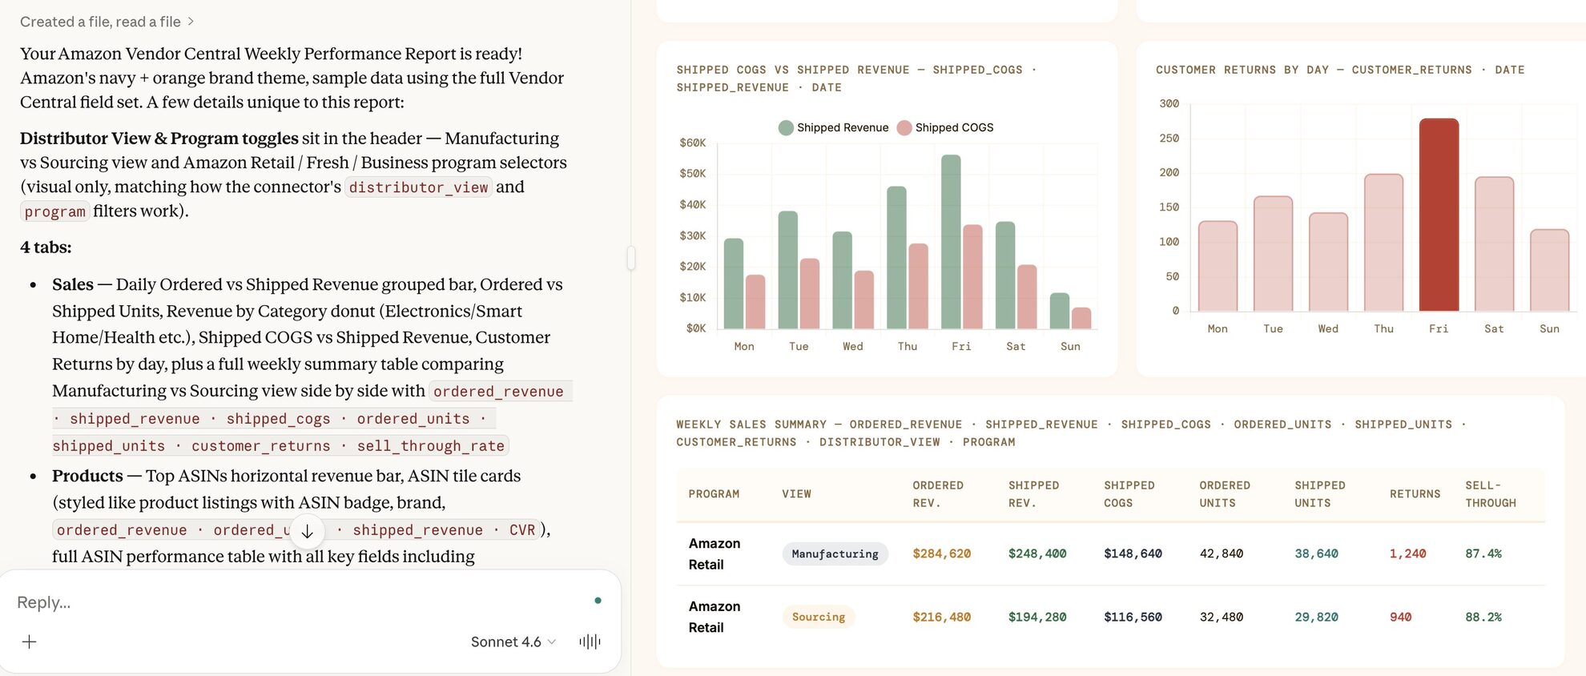Expand "Created a file, read a file" details
Viewport: 1586px width, 676px height.
(107, 22)
